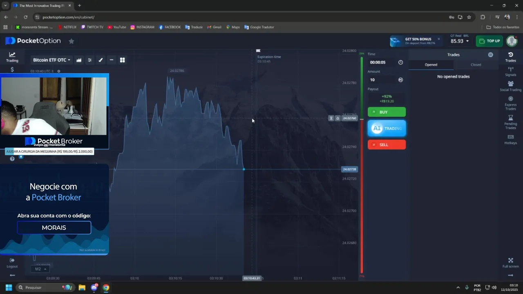
Task: Click the taskbar Pesquisar search box
Action: 45,287
